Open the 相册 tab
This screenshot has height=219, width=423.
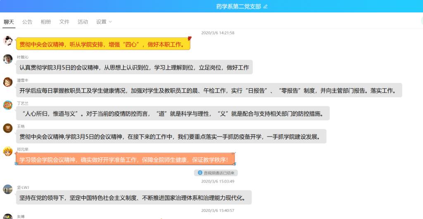[46, 22]
